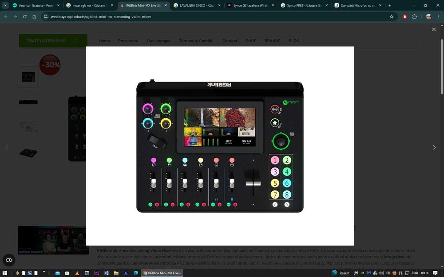Close the product image lightbox
Image resolution: width=444 pixels, height=277 pixels.
[x=433, y=29]
